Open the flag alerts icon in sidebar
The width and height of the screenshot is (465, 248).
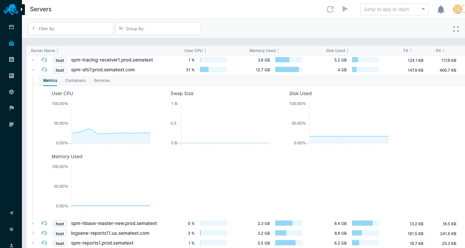[11, 108]
